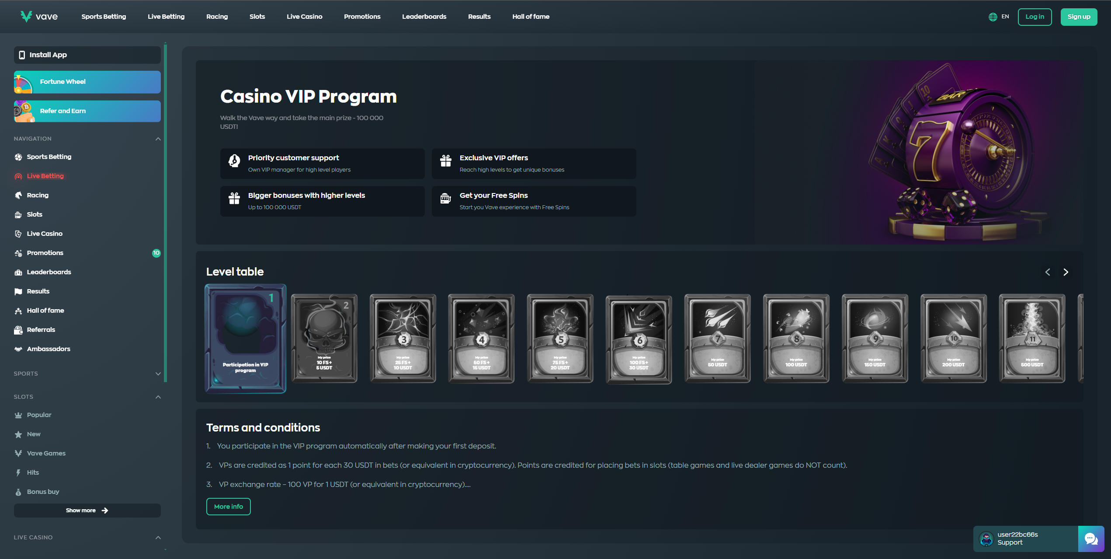
Task: Click the Promotions icon in sidebar
Action: click(x=18, y=253)
